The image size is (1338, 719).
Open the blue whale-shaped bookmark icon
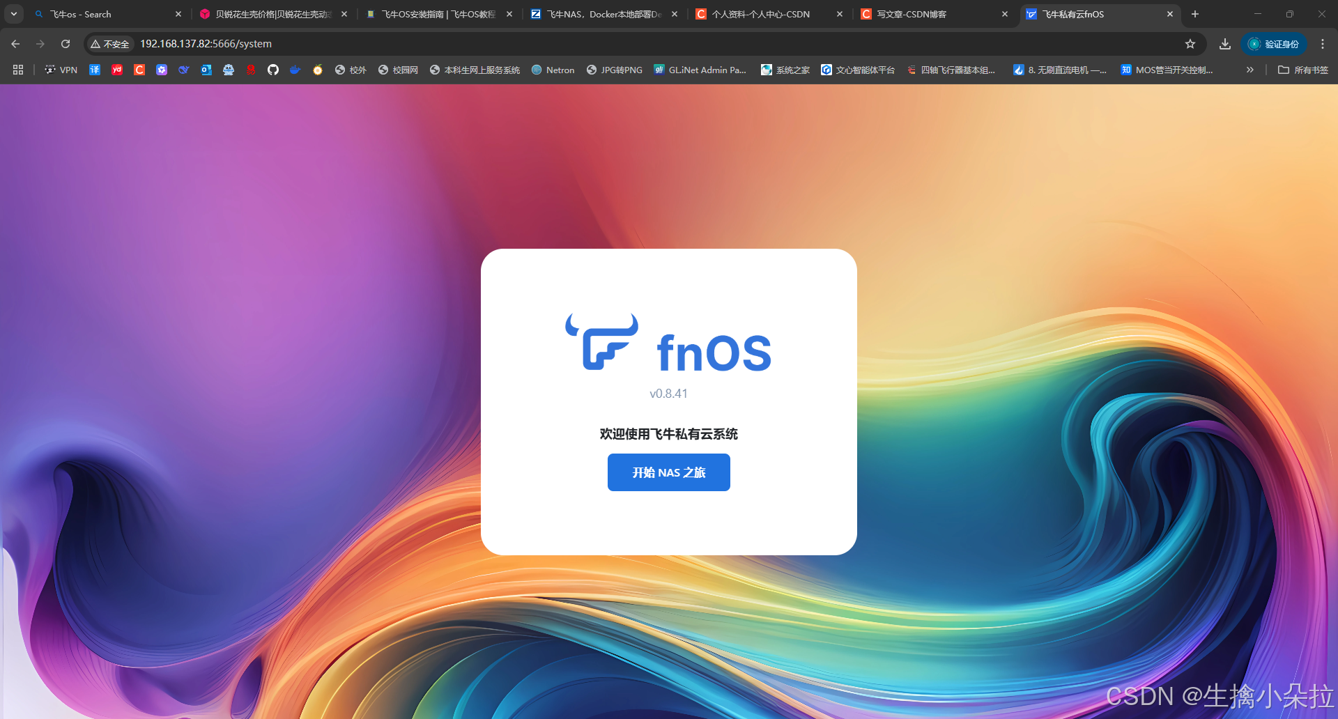tap(184, 70)
